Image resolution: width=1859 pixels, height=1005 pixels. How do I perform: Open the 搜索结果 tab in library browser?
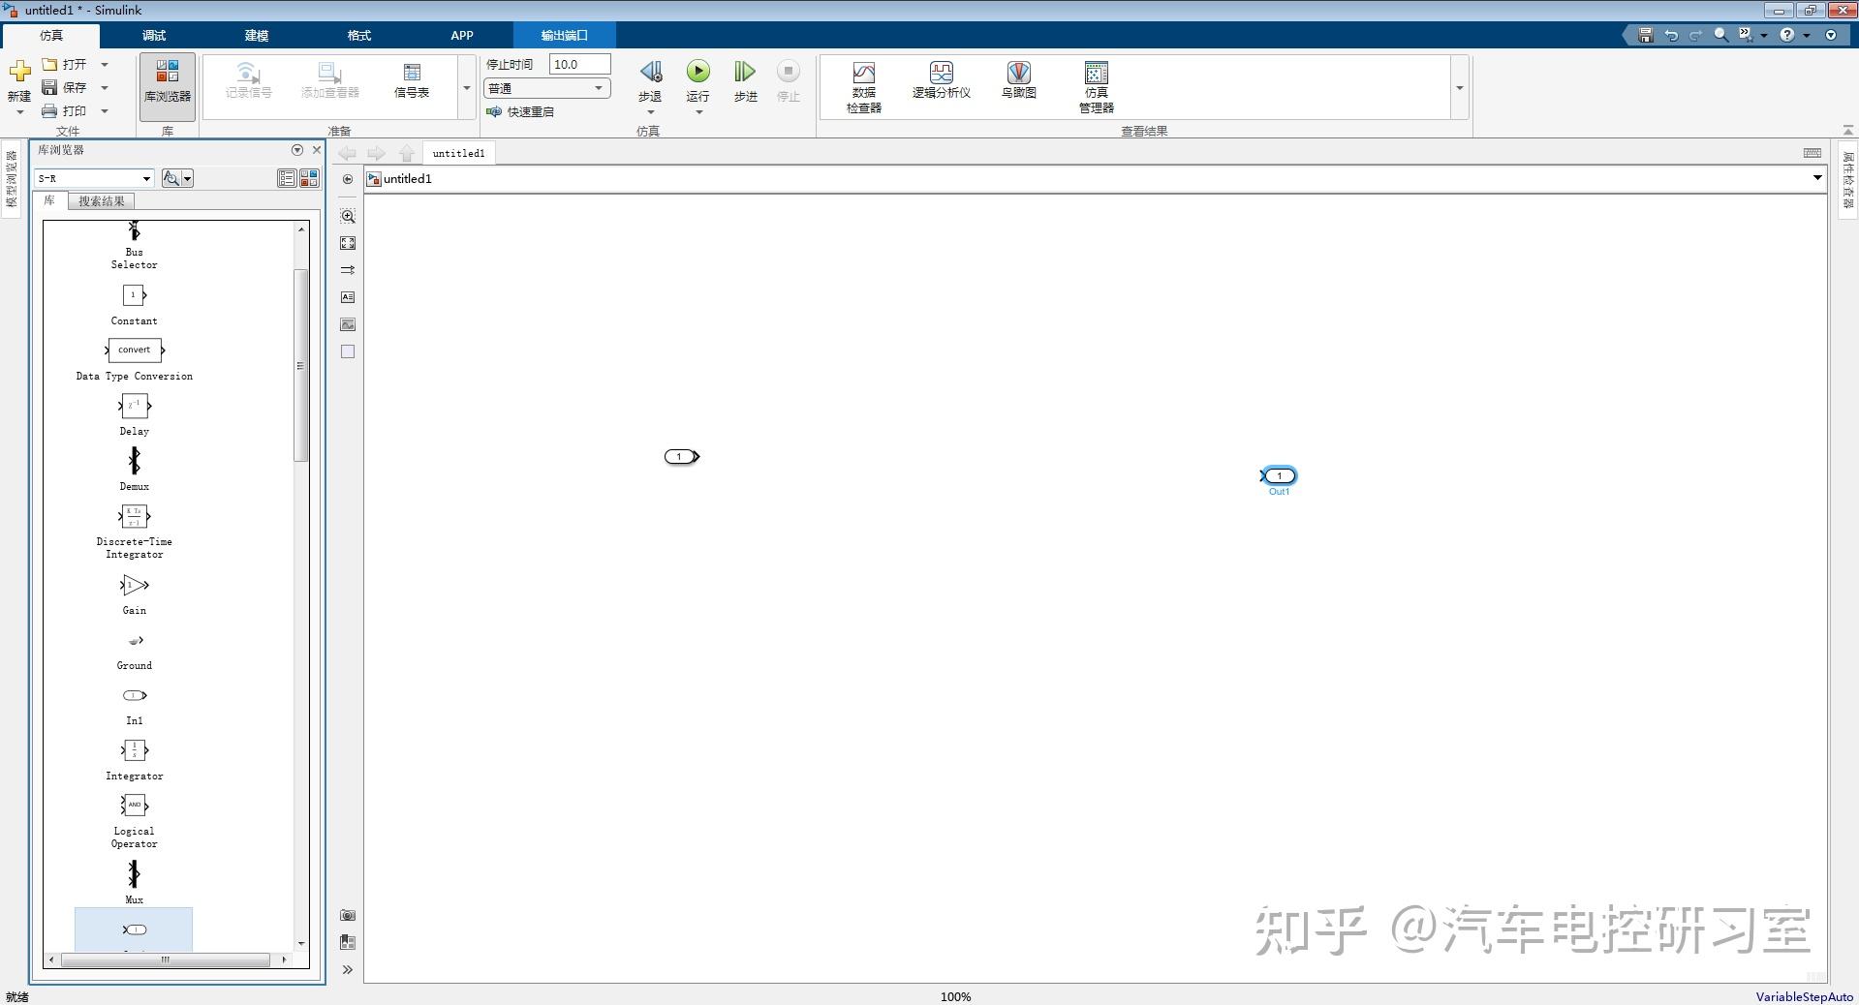(102, 200)
